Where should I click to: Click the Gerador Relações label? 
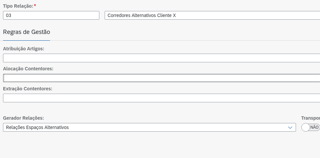click(23, 118)
